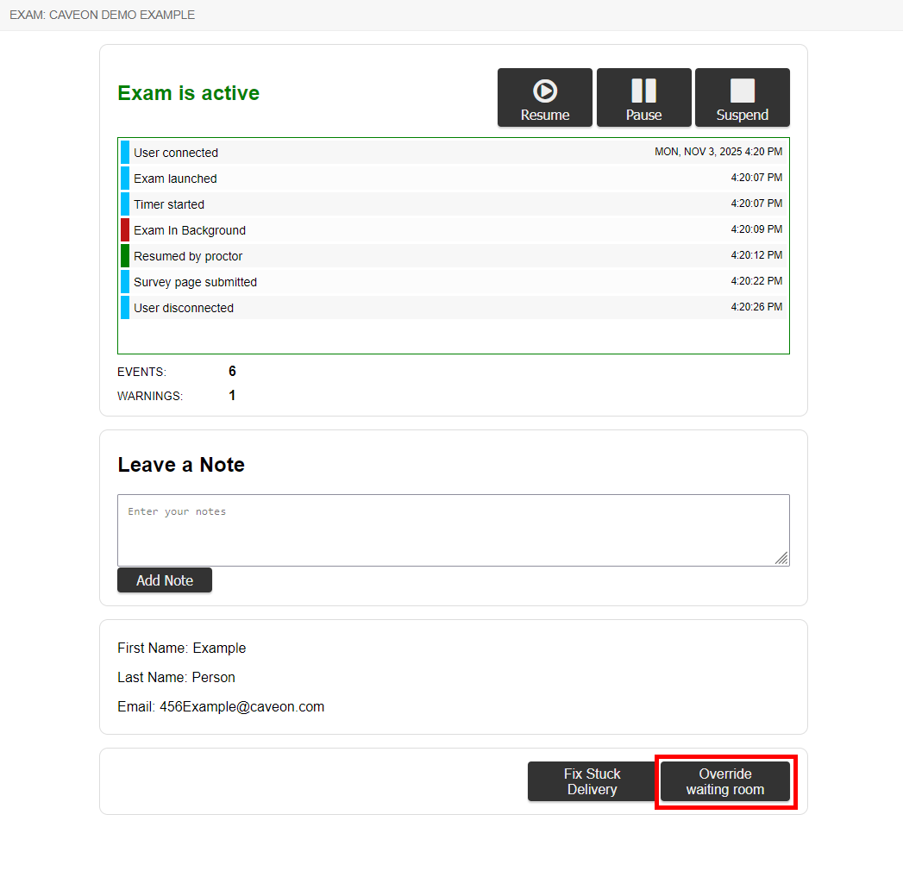This screenshot has width=903, height=871.
Task: Submit note with Add Note button
Action: click(165, 580)
